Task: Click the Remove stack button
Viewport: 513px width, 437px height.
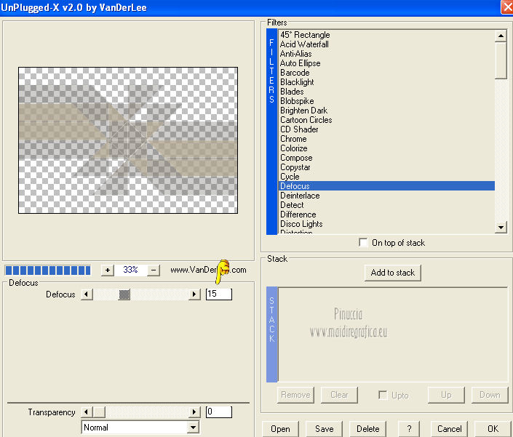Action: click(295, 395)
